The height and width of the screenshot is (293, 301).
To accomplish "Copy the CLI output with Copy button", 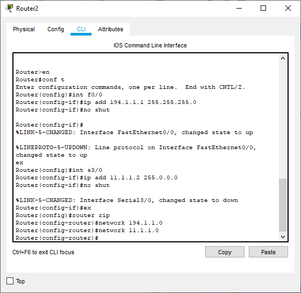I will coord(225,252).
